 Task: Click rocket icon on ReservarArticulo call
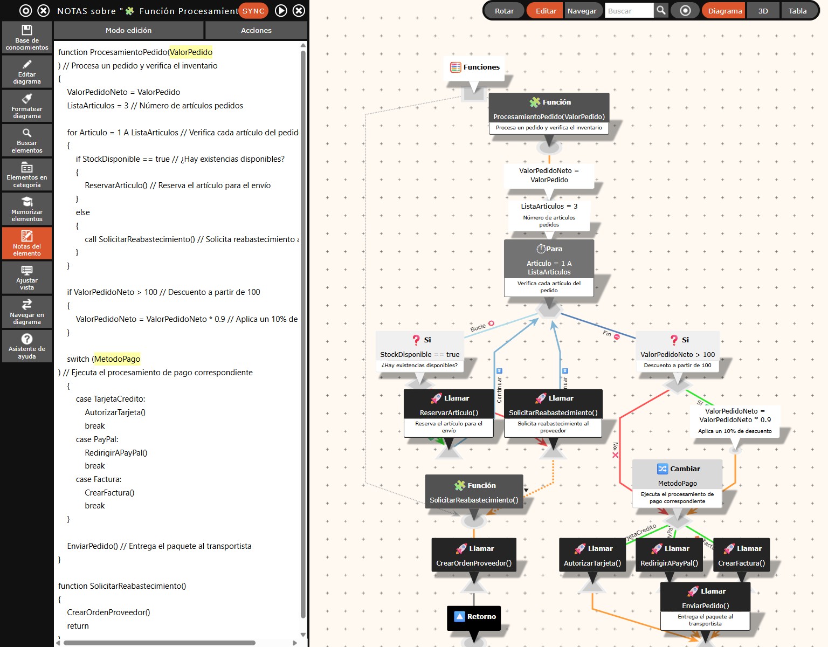click(436, 398)
